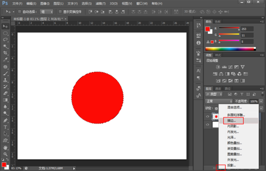The width and height of the screenshot is (266, 171).
Task: Open the 正常 blend mode dropdown
Action: [x=219, y=101]
